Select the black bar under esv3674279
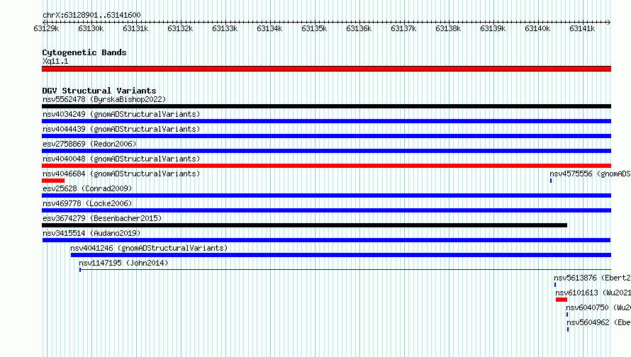Viewport: 631px width, 357px height. 305,225
